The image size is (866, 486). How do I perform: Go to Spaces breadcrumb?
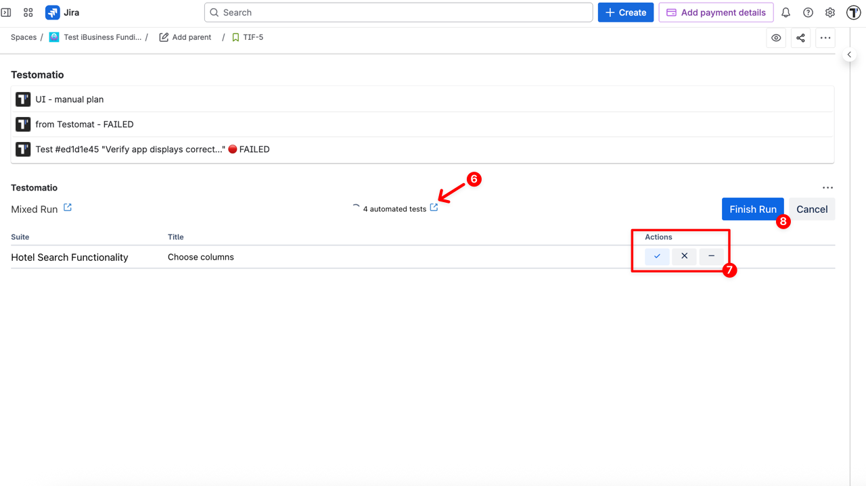pos(24,37)
